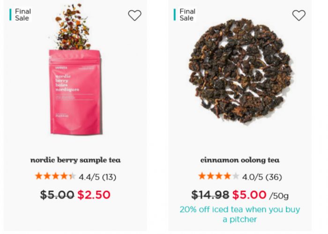The width and height of the screenshot is (328, 234).
Task: Add cinnamon oolong tea to wishlist
Action: click(x=299, y=15)
